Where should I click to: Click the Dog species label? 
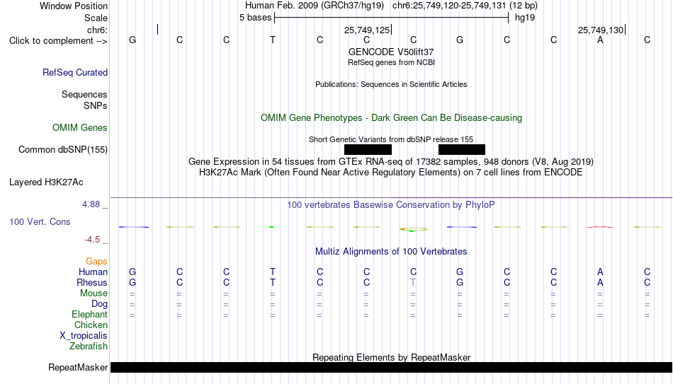pyautogui.click(x=100, y=304)
